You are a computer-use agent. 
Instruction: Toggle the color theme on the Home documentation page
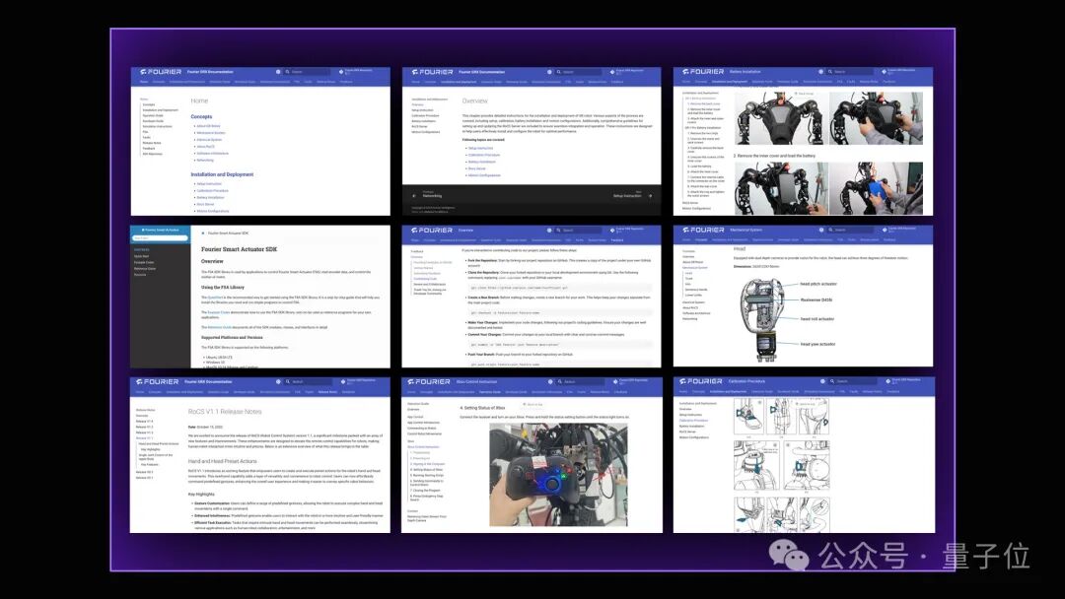[278, 72]
